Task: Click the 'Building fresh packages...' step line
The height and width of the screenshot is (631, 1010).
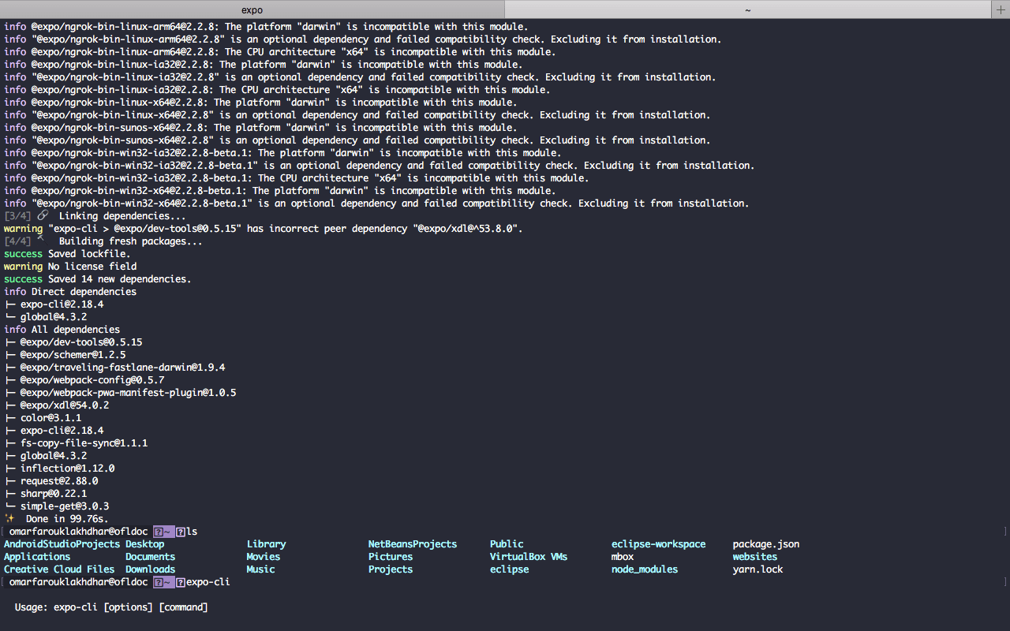Action: [103, 241]
